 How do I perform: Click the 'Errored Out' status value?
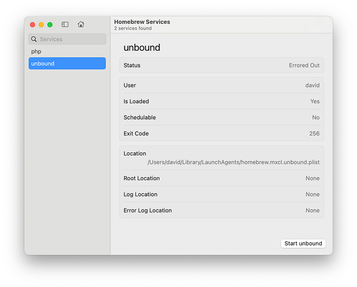304,66
